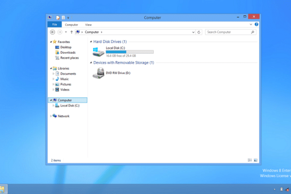
Task: Click the DVD RW Drive (D:) label
Action: (x=118, y=73)
